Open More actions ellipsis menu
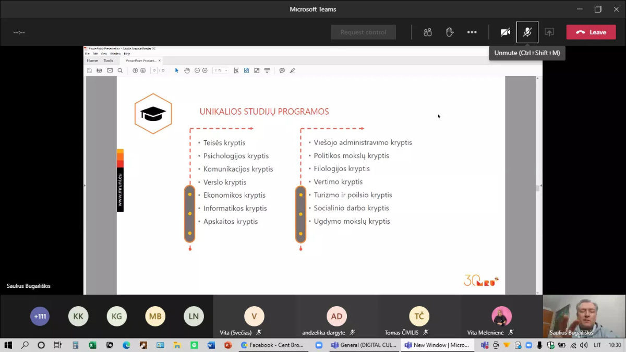This screenshot has height=352, width=626. coord(472,32)
